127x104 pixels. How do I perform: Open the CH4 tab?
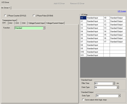point(24,23)
